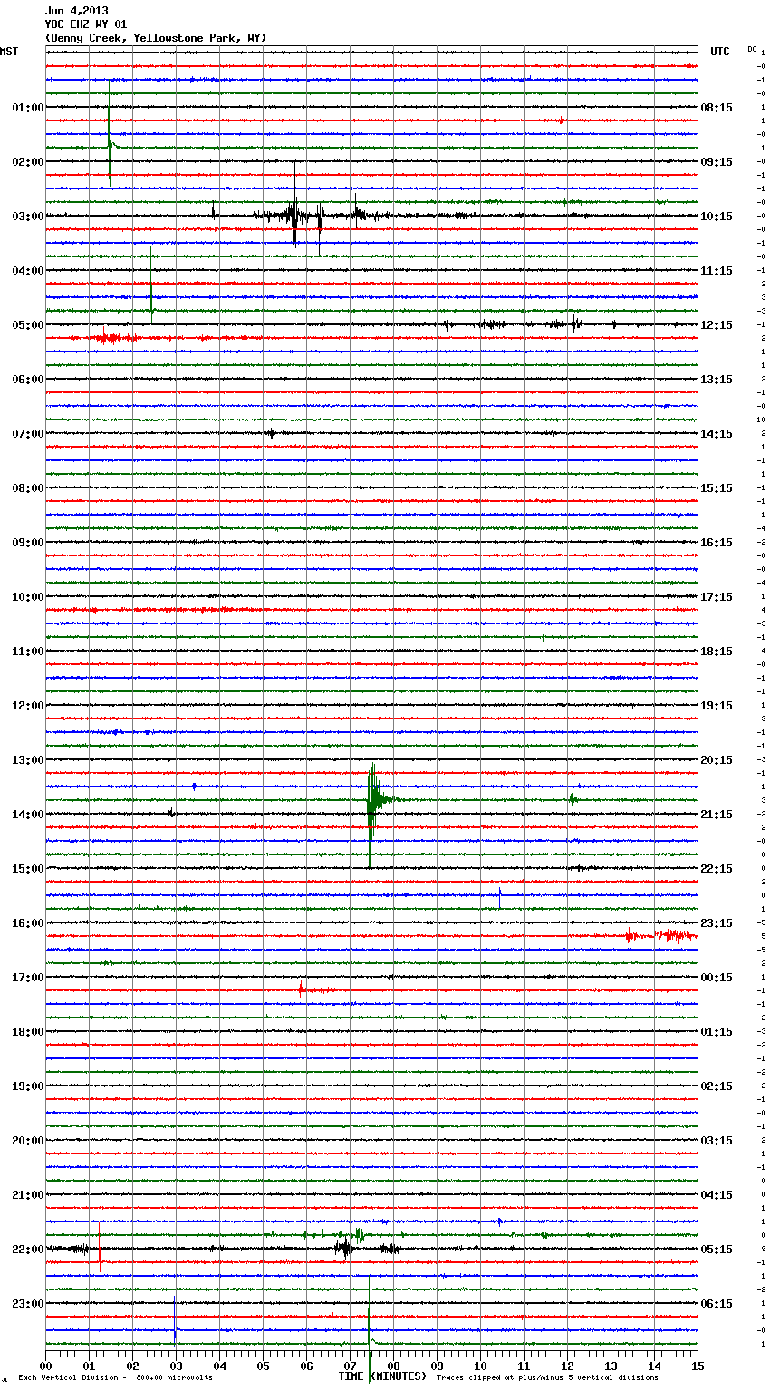Viewport: 770px width, 1390px height.
Task: Click the 20:15 UTC time label
Action: click(717, 760)
